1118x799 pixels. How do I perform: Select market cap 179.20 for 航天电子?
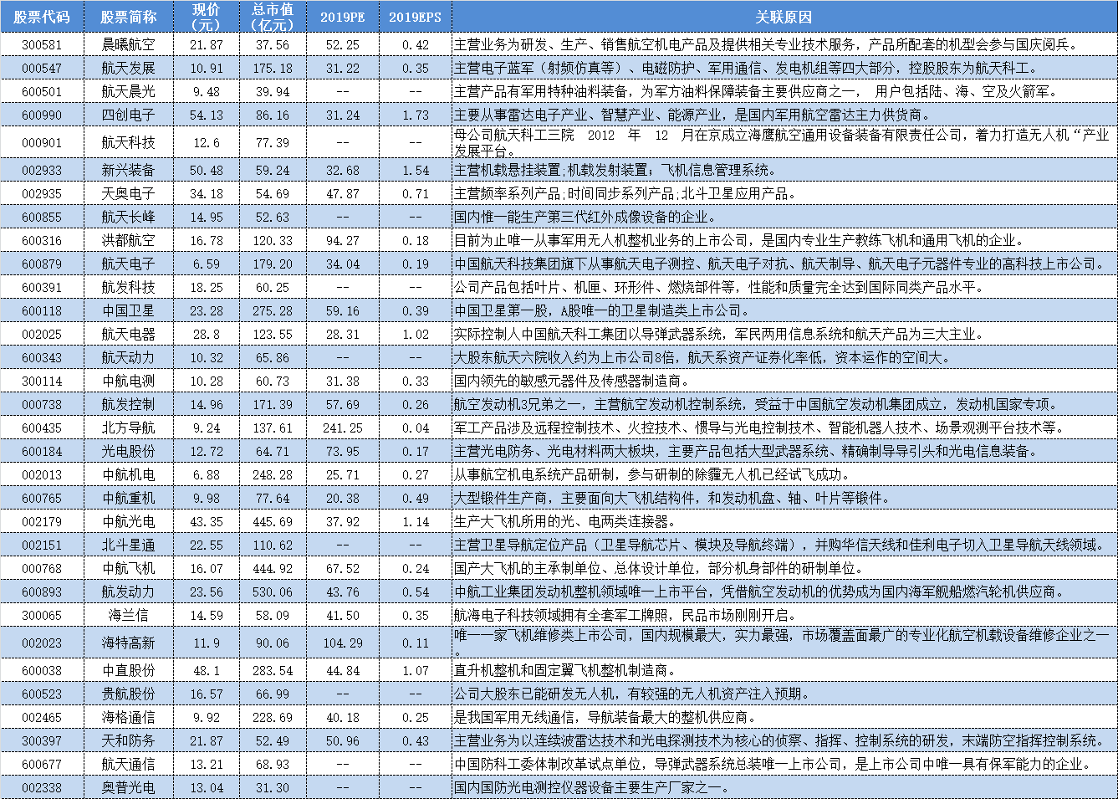pyautogui.click(x=273, y=264)
